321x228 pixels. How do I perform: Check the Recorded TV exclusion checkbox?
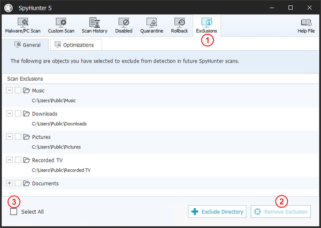pos(18,160)
